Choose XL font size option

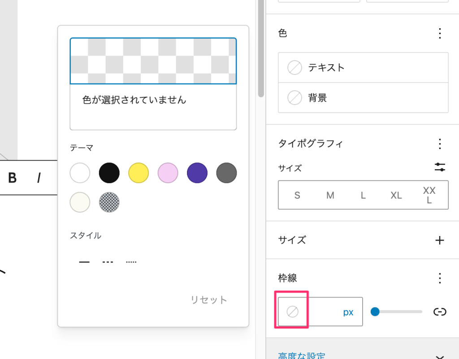point(396,195)
